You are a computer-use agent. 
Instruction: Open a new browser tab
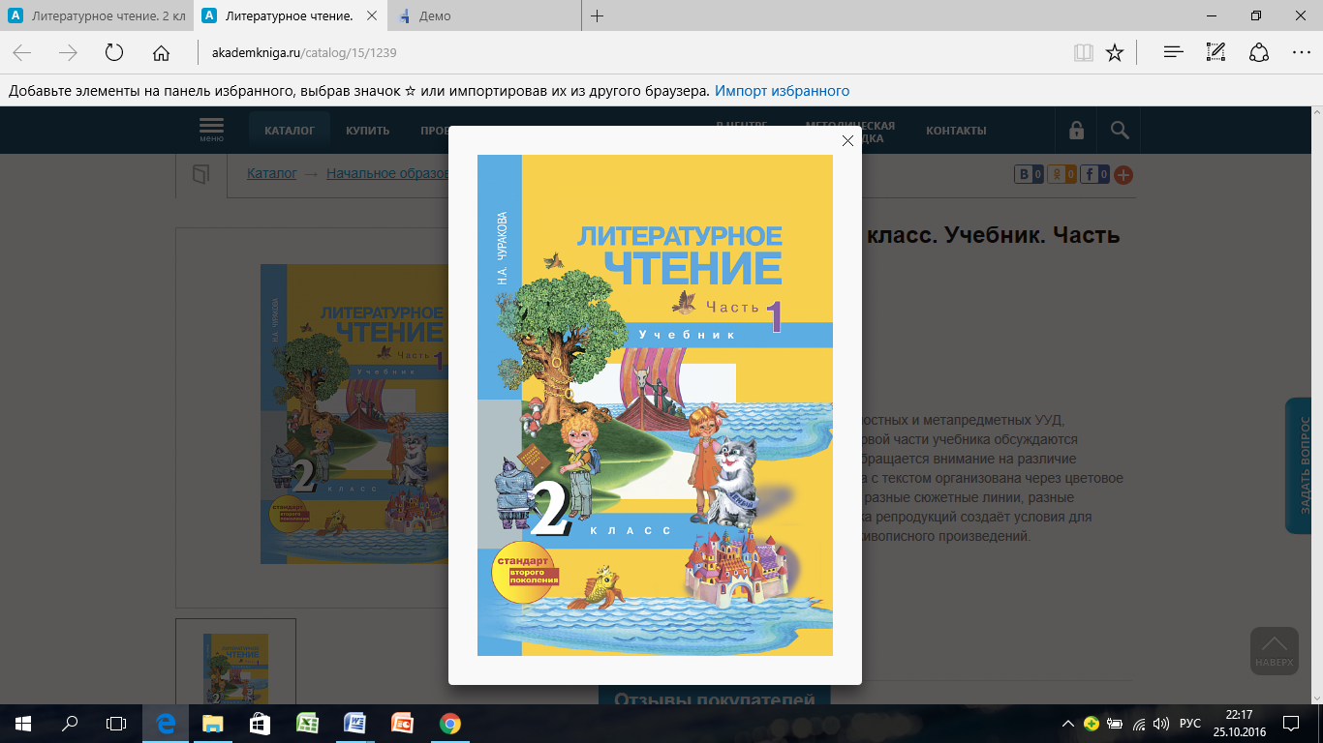pos(598,15)
